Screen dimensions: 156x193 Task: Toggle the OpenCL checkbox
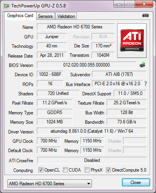point(41,170)
